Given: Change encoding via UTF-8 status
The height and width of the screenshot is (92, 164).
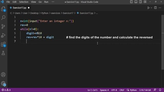Looking at the screenshot, I should [x=114, y=90].
